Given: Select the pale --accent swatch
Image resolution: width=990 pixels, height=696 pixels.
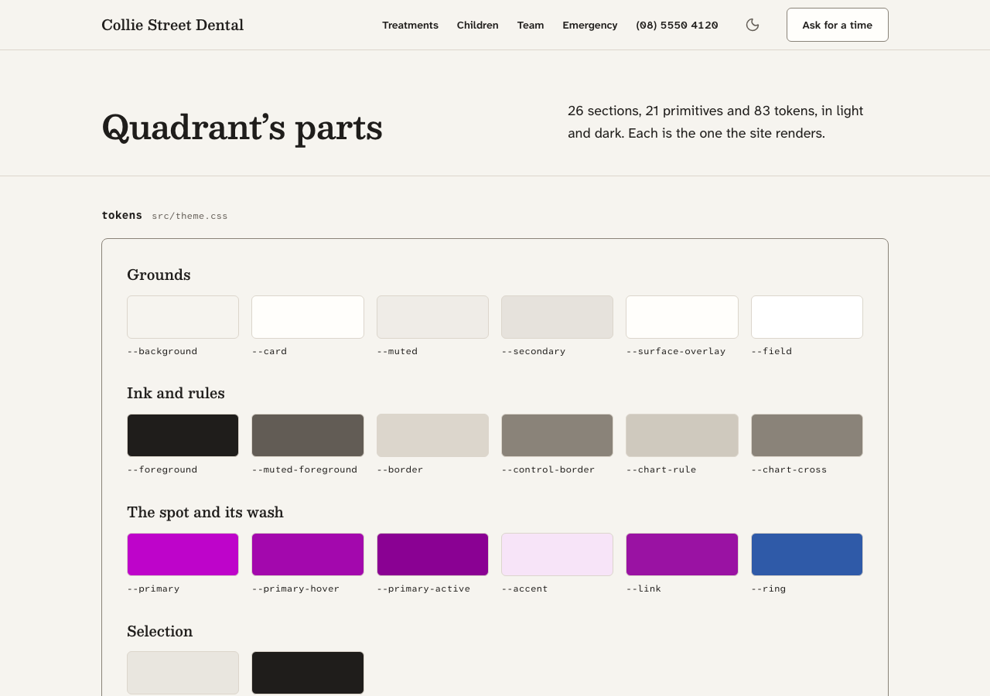Looking at the screenshot, I should tap(557, 554).
